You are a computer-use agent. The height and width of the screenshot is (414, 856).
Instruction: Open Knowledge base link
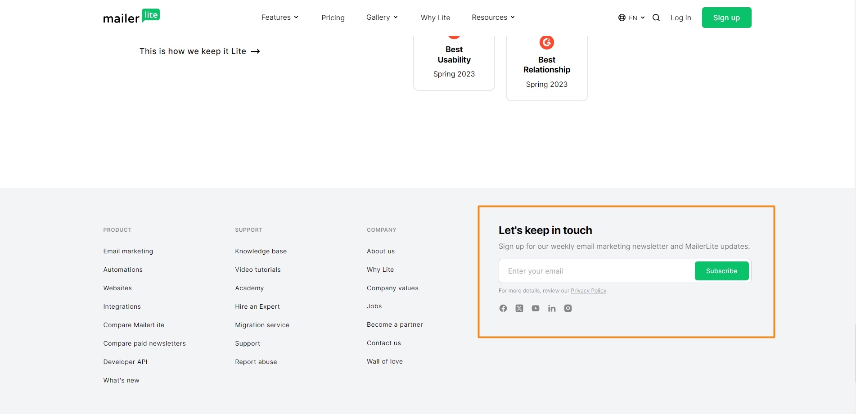pyautogui.click(x=261, y=251)
